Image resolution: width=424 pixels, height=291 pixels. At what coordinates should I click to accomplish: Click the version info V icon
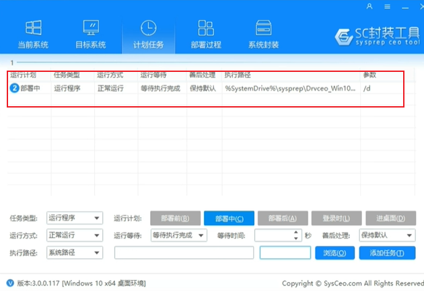click(10, 283)
